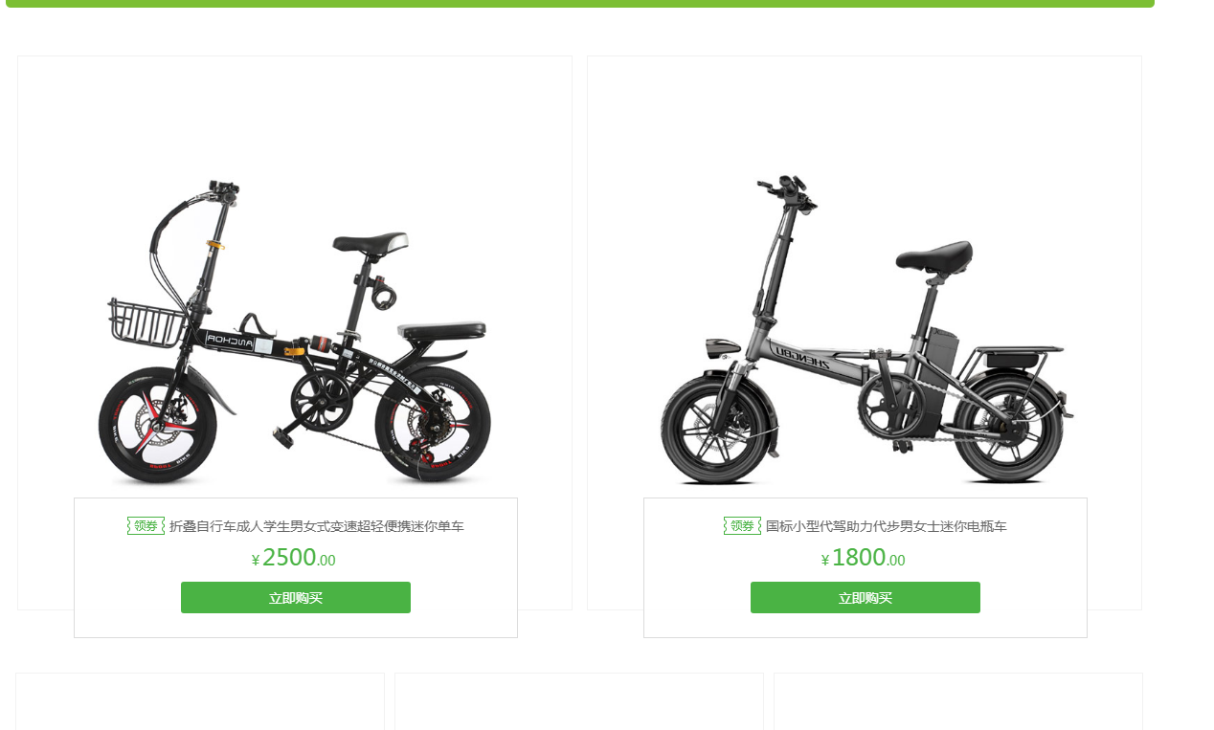Click 立即购买 under the 2500 folding bicycle
Viewport: 1214px width, 730px height.
click(296, 598)
